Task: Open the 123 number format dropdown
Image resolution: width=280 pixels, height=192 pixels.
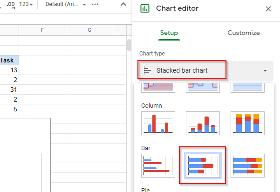Action: coord(26,4)
